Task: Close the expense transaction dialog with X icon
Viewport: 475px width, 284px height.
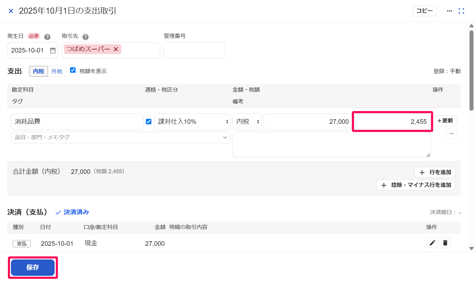Action: [x=11, y=11]
